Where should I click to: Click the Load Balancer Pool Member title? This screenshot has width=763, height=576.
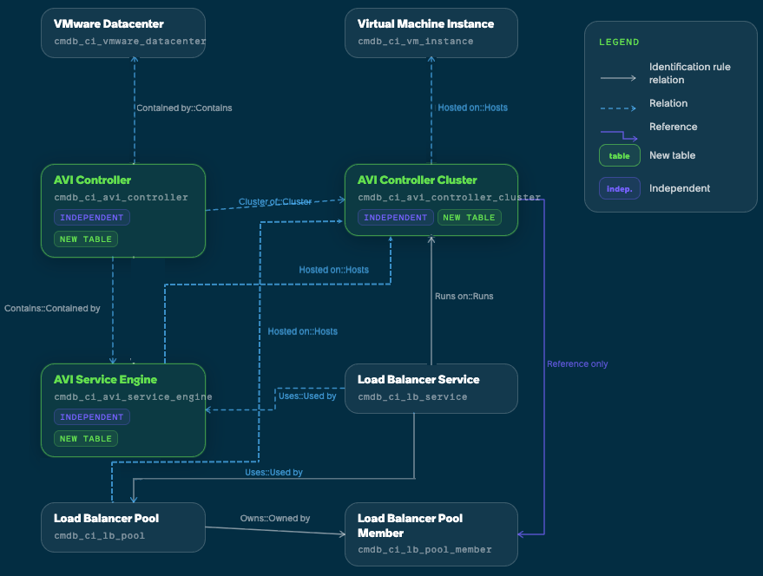tap(411, 526)
